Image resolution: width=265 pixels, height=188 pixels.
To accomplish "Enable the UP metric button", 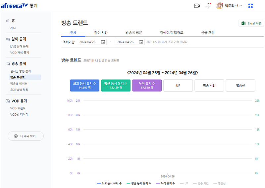I will tap(178, 85).
